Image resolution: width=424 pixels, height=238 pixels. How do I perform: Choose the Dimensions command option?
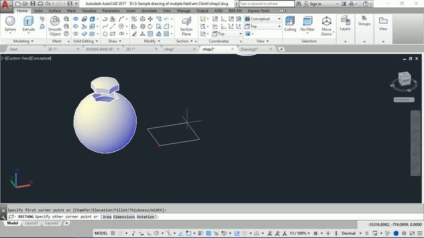coord(124,217)
